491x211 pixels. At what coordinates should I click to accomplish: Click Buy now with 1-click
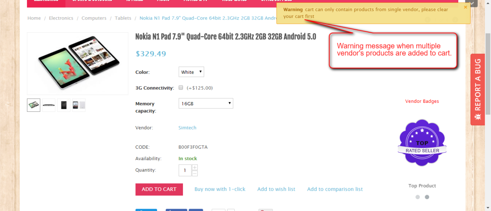point(220,189)
